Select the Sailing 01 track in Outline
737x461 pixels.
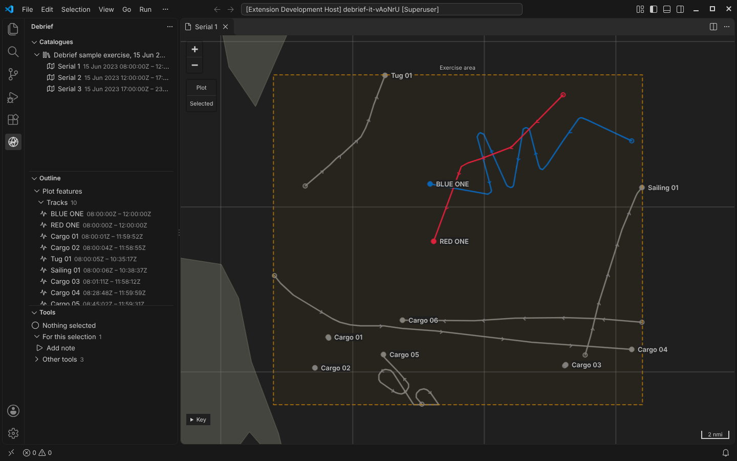101,270
